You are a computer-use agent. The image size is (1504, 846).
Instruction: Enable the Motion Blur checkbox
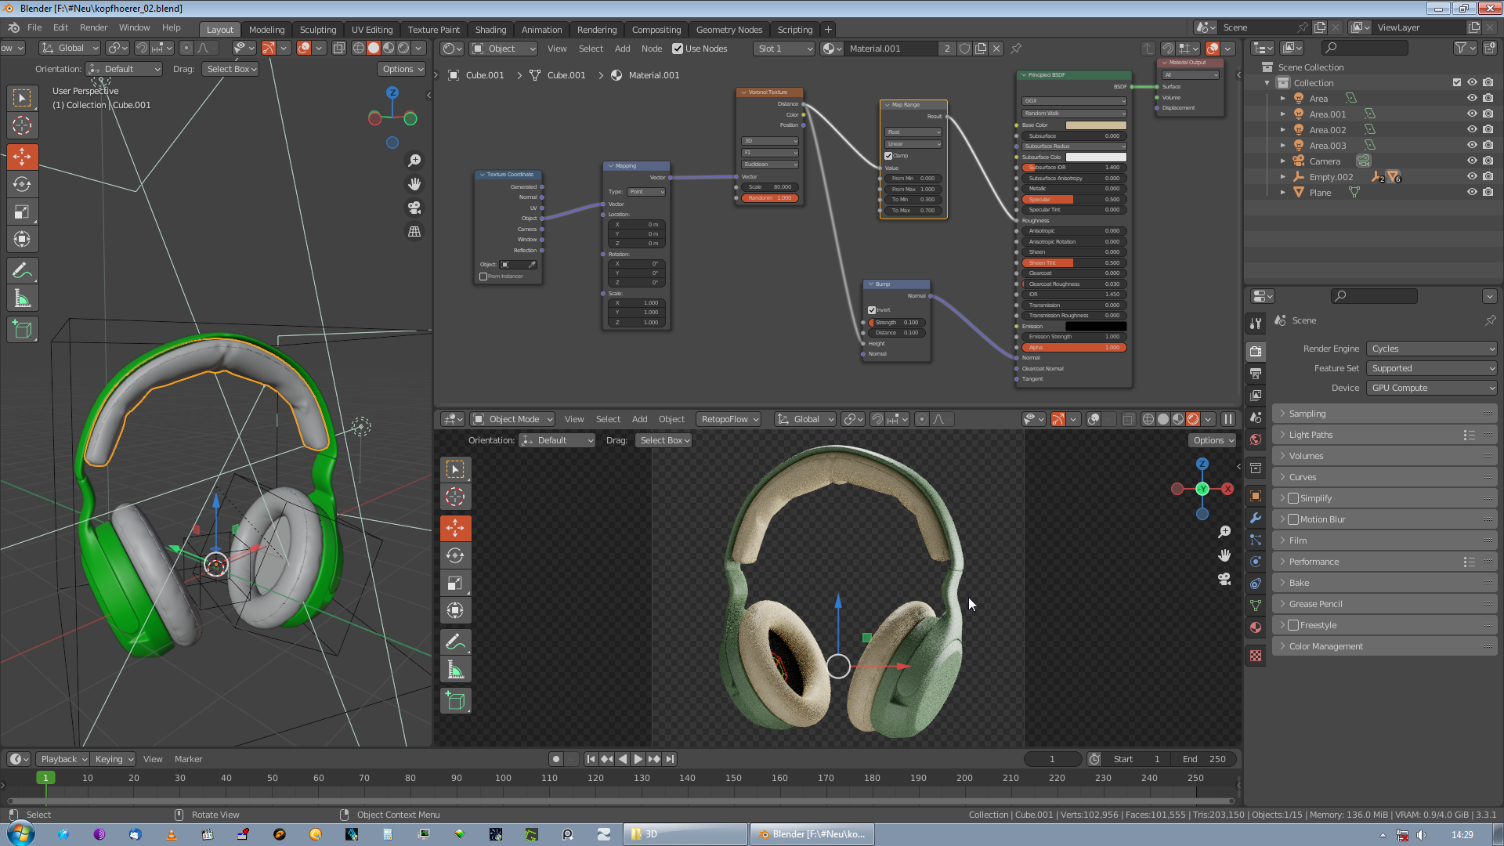(1293, 519)
